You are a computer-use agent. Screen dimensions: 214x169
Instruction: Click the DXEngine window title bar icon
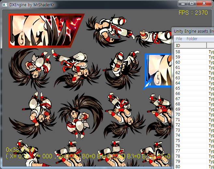tap(5, 5)
